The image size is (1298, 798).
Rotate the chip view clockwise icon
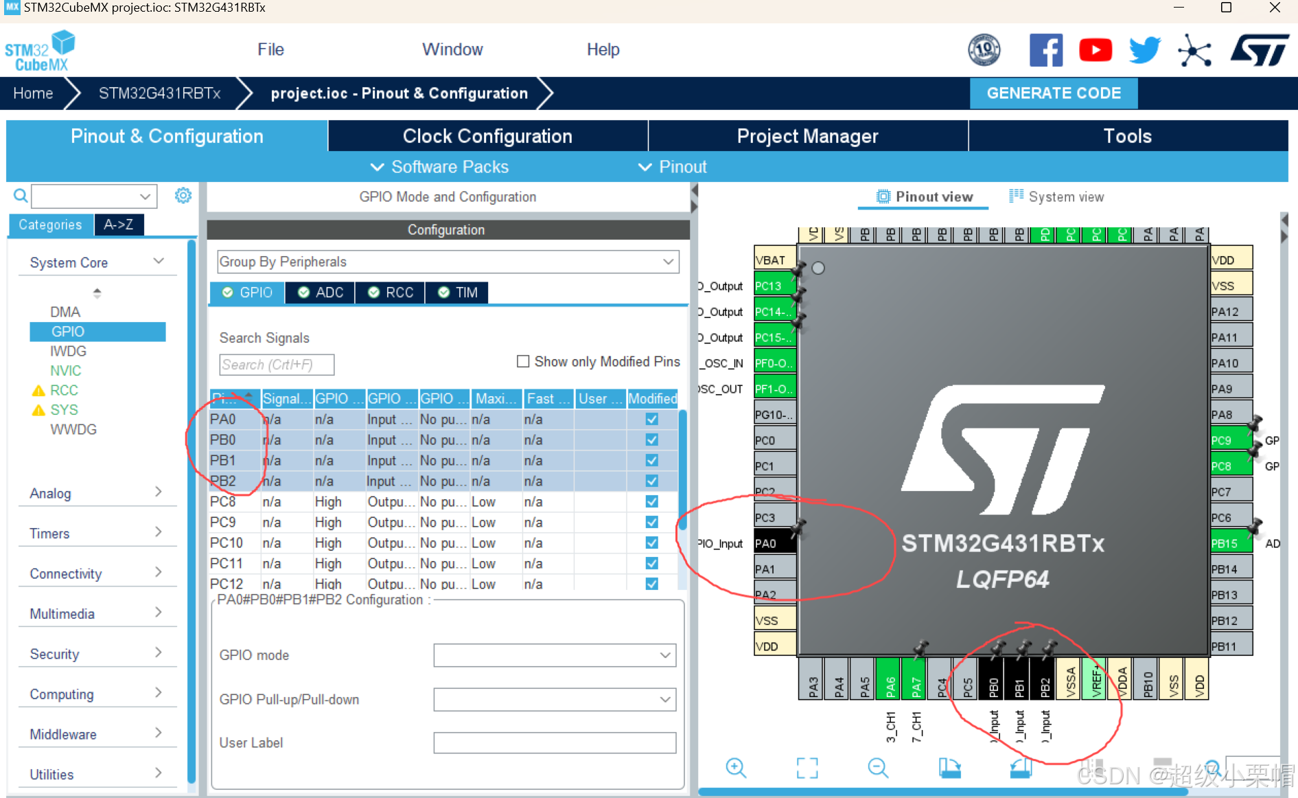coord(950,768)
